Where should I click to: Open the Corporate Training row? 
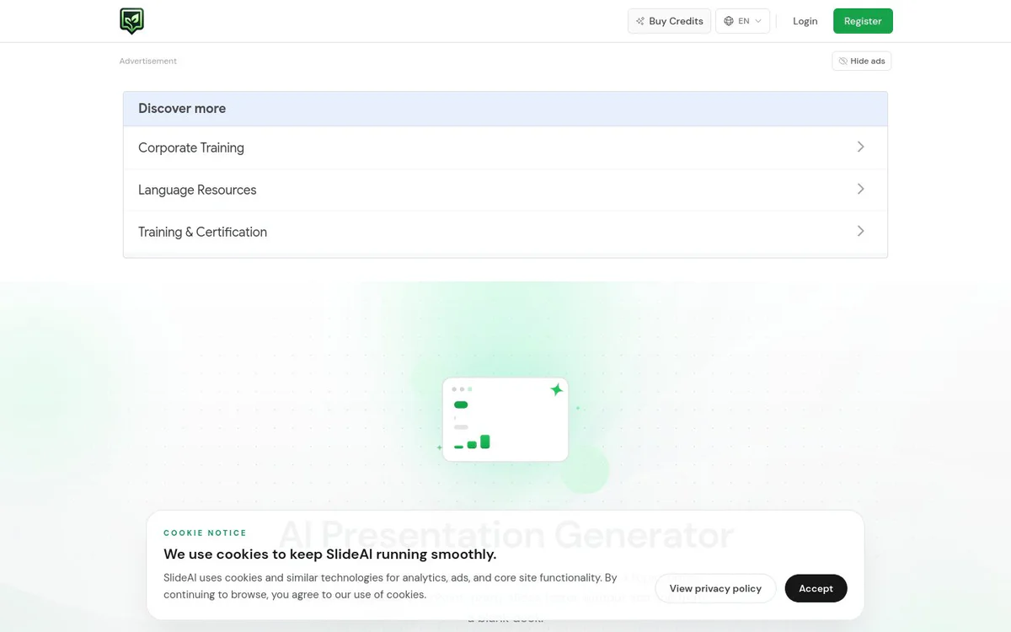[x=505, y=147]
